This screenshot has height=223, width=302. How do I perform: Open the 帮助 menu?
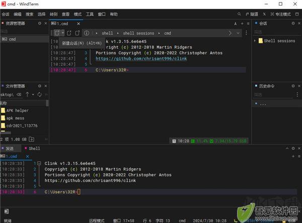pyautogui.click(x=114, y=14)
